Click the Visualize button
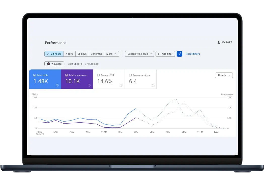265x173 pixels. click(x=54, y=64)
